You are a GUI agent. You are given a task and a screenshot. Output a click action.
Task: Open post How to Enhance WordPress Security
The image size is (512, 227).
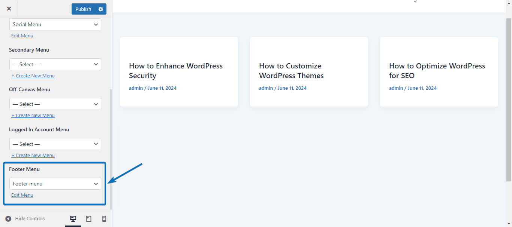[176, 71]
